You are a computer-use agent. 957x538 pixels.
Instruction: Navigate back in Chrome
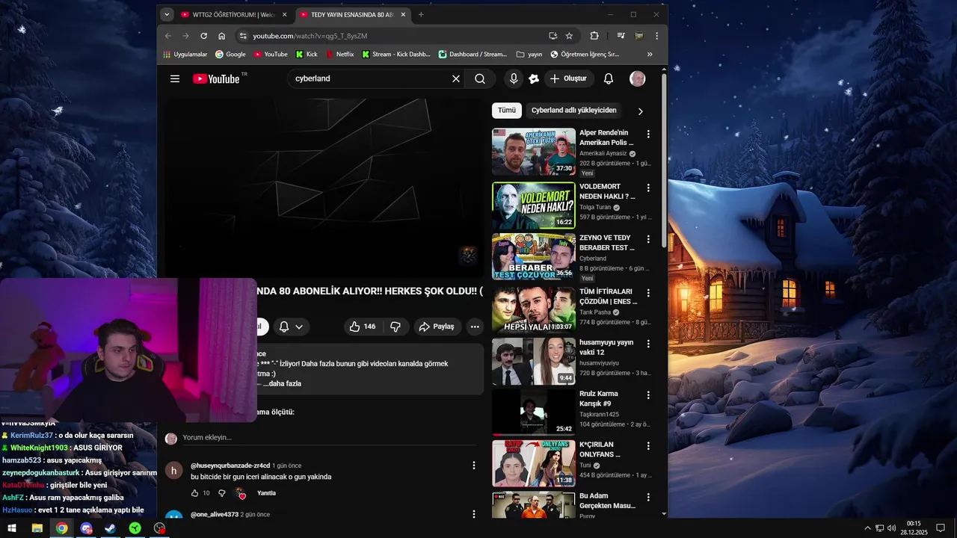point(167,36)
